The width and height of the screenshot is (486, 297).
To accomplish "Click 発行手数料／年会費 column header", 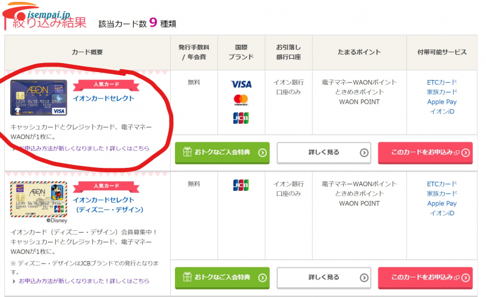I will click(194, 52).
